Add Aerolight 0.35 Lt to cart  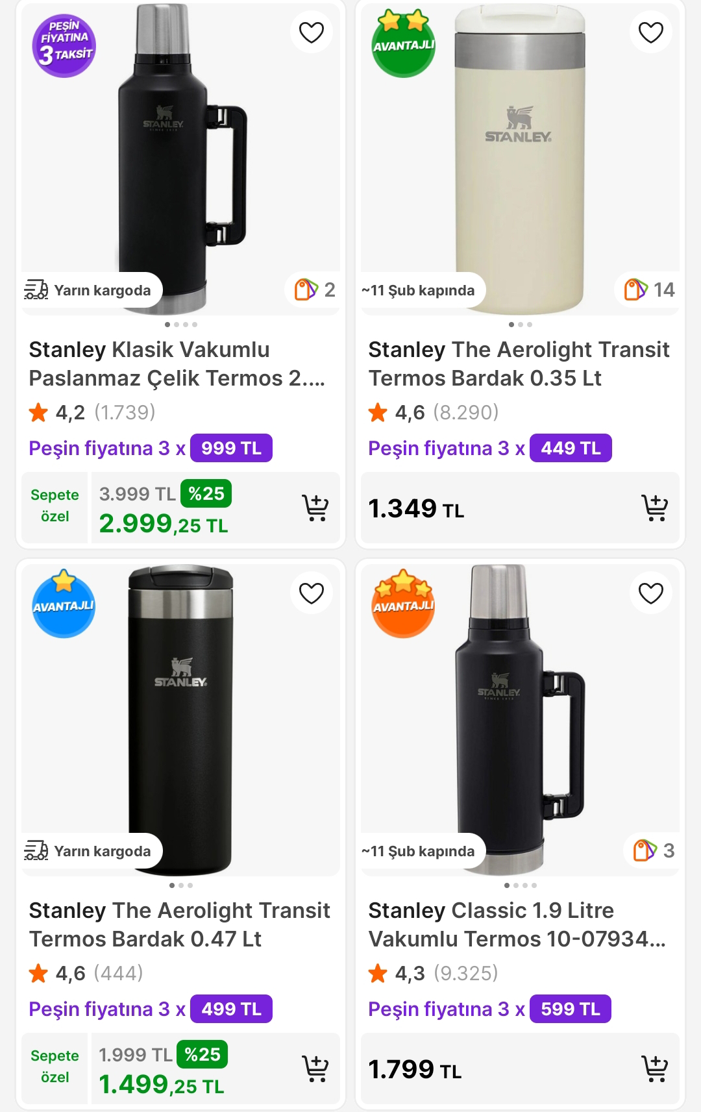(654, 508)
